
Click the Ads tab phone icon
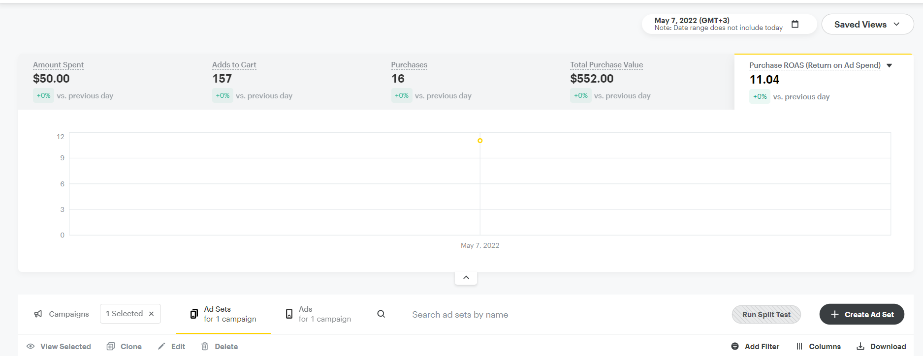pyautogui.click(x=289, y=314)
